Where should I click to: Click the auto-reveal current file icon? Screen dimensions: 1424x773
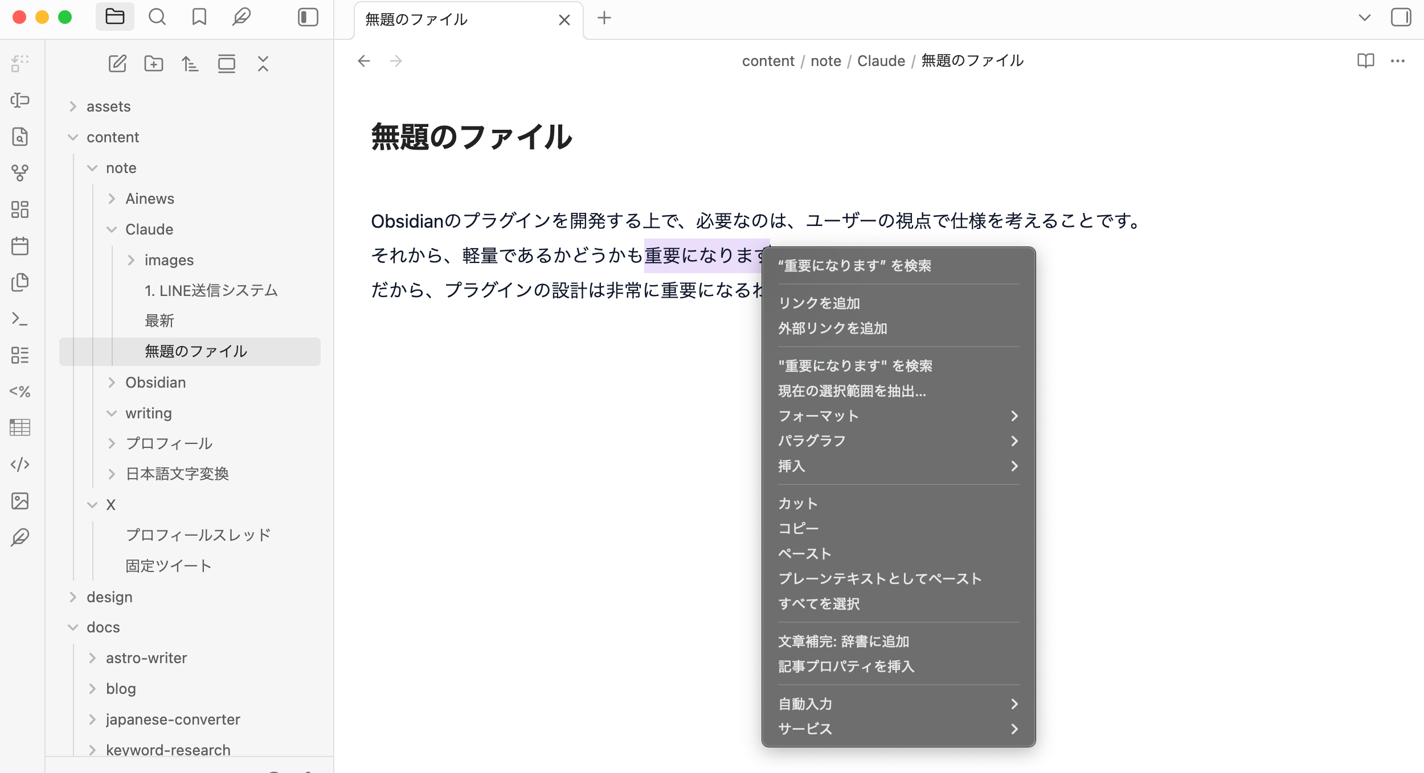[x=227, y=64]
